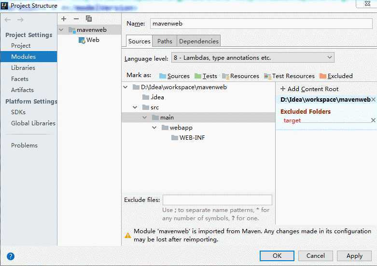
Task: Click the Maven import warning icon
Action: (x=128, y=235)
